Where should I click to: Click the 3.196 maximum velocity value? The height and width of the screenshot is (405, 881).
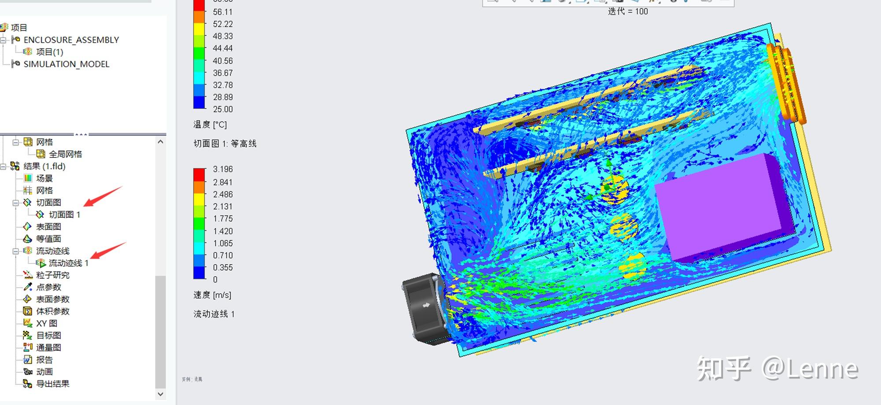pyautogui.click(x=223, y=169)
